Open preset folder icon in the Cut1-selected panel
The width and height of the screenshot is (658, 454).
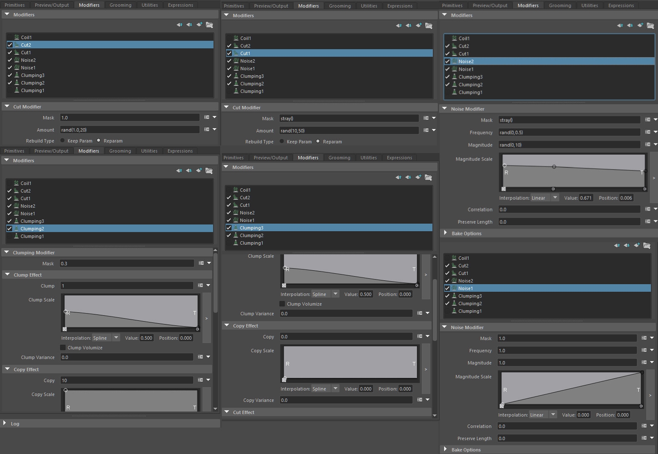coord(429,26)
